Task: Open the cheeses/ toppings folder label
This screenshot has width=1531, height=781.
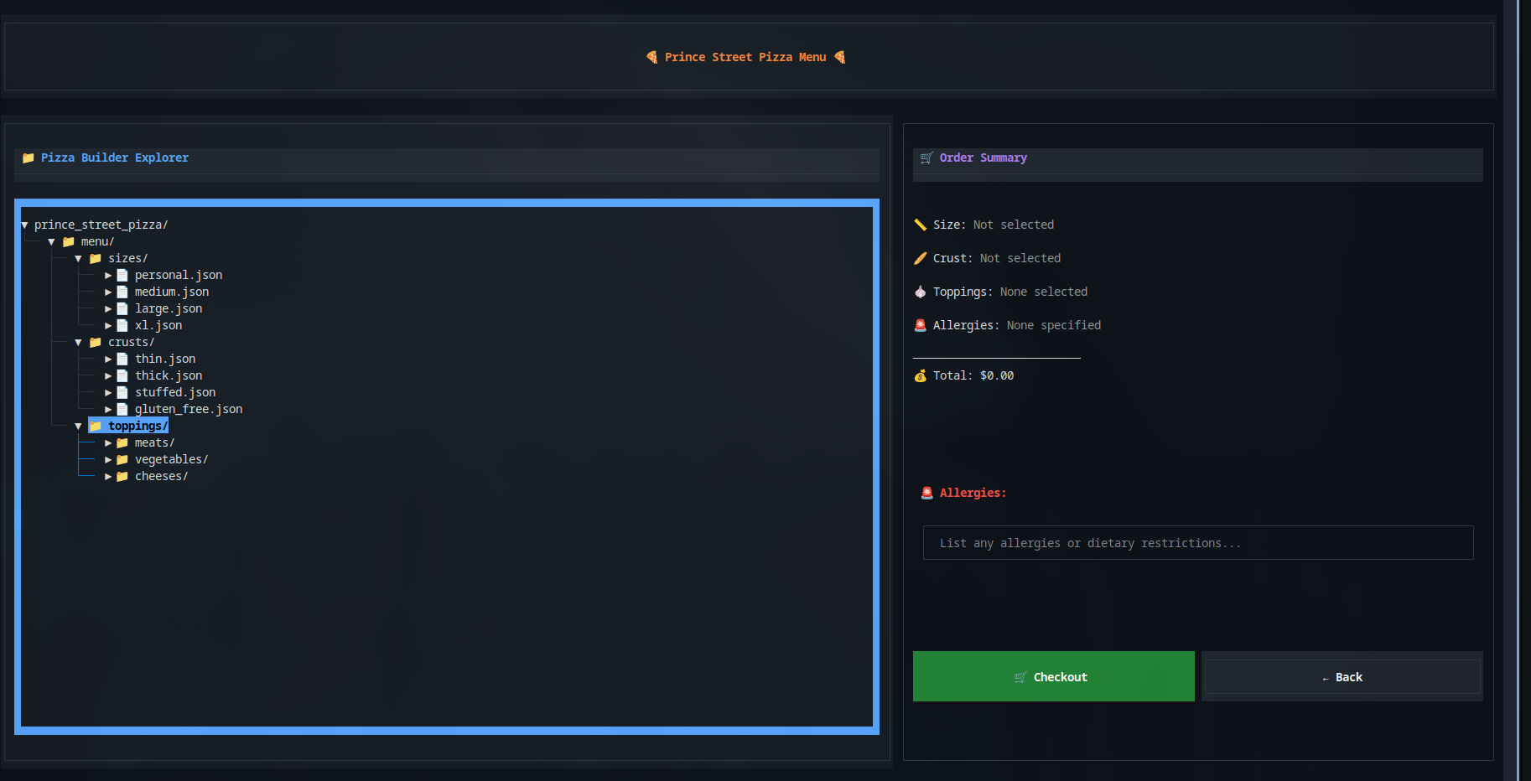Action: 162,477
